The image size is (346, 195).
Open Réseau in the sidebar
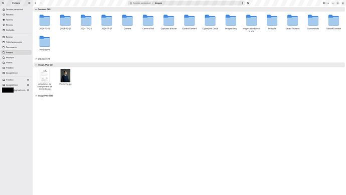pyautogui.click(x=17, y=25)
